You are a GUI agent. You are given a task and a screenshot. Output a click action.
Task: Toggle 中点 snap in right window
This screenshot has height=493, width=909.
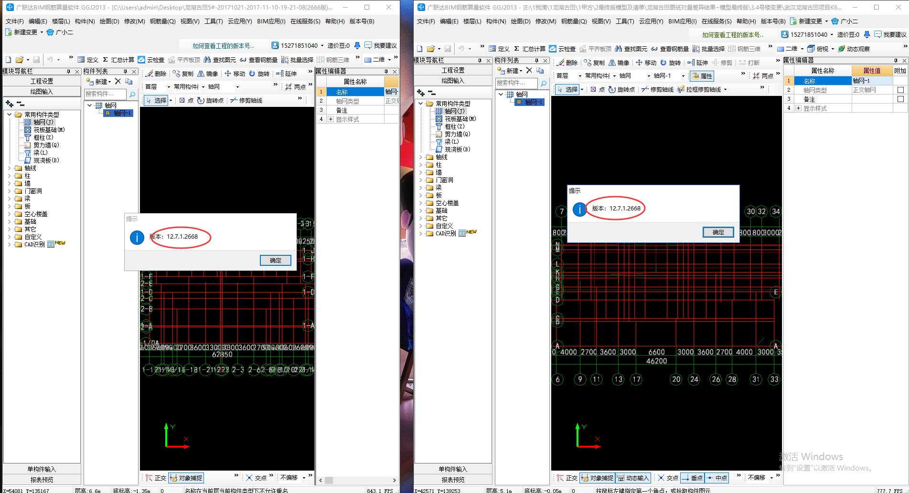point(717,478)
